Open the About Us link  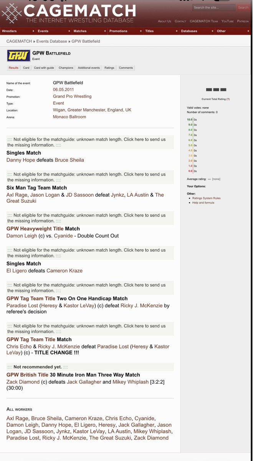(165, 21)
